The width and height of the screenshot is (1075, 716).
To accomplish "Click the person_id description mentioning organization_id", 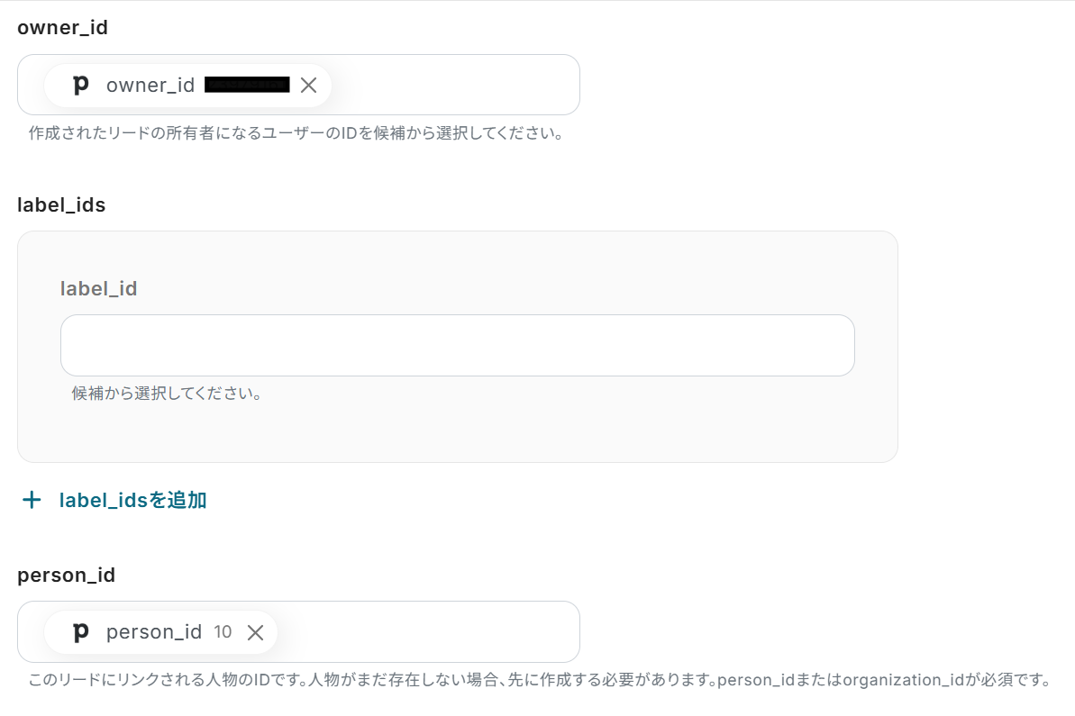I will pyautogui.click(x=537, y=680).
